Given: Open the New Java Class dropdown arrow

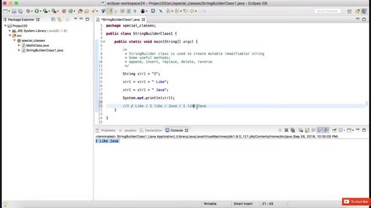Looking at the screenshot, I should click(74, 11).
